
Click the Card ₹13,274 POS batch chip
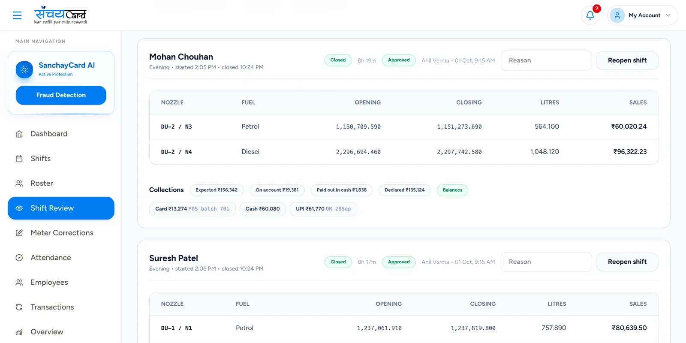point(193,209)
